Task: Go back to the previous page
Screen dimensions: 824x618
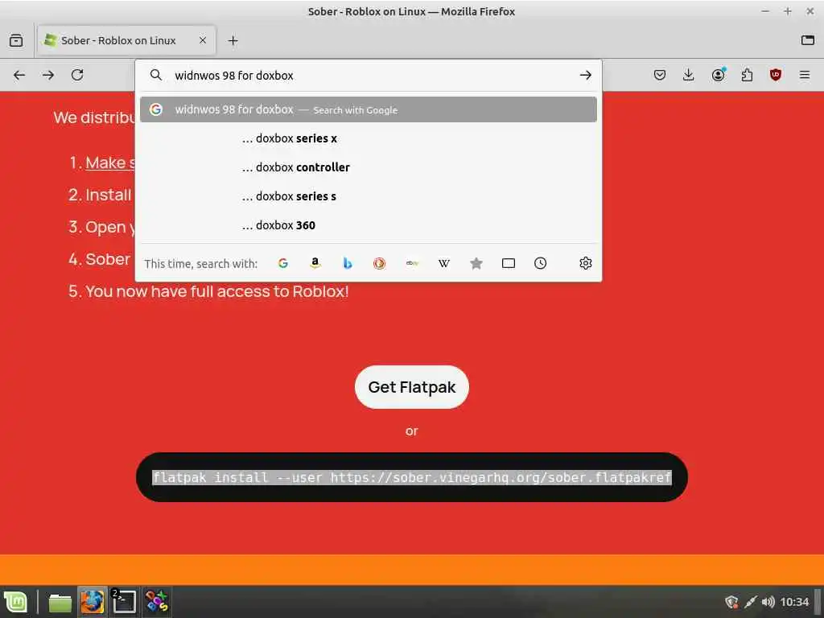Action: (19, 75)
